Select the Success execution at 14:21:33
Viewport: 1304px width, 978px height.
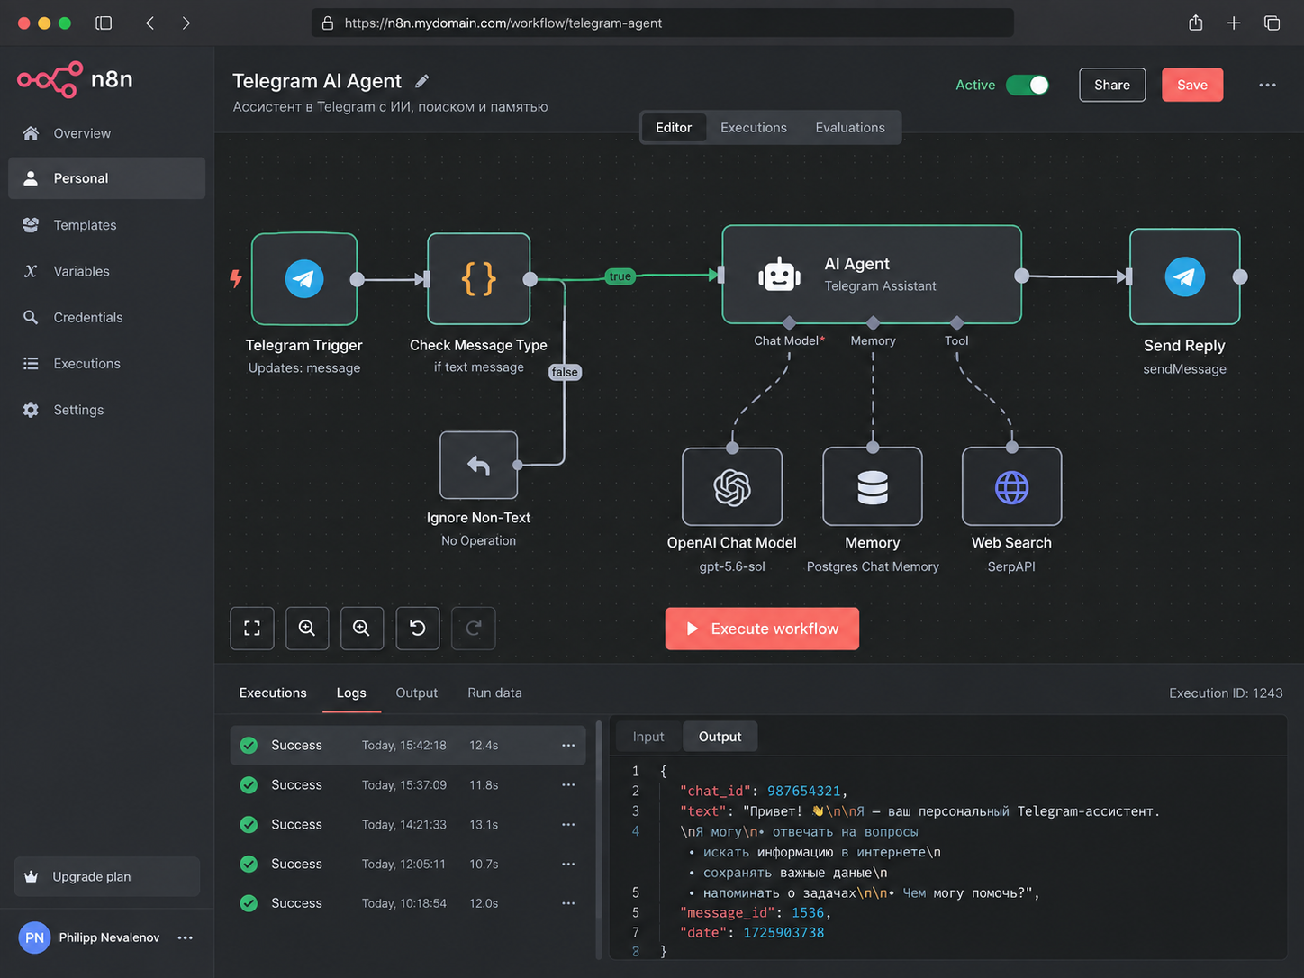click(408, 825)
